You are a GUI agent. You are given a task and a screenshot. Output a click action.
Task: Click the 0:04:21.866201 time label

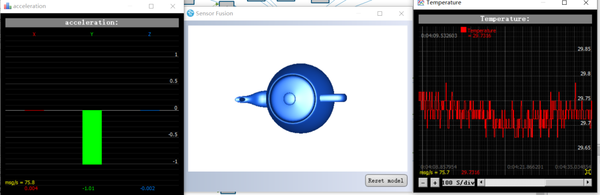point(525,167)
